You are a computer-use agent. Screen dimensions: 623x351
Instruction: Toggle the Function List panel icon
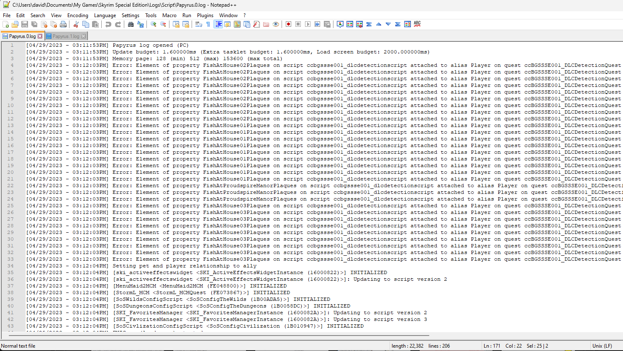256,24
